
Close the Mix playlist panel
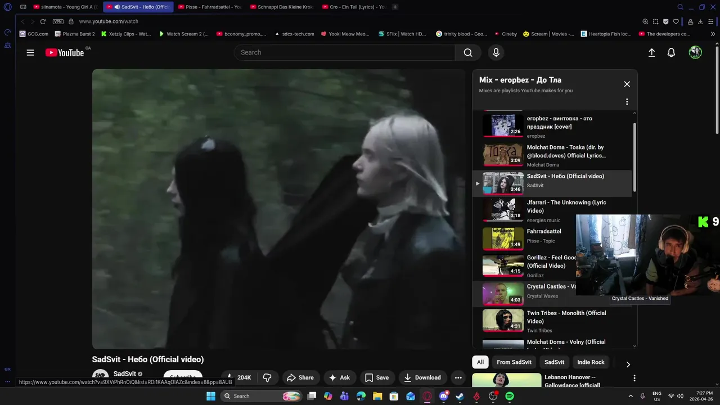click(x=627, y=84)
